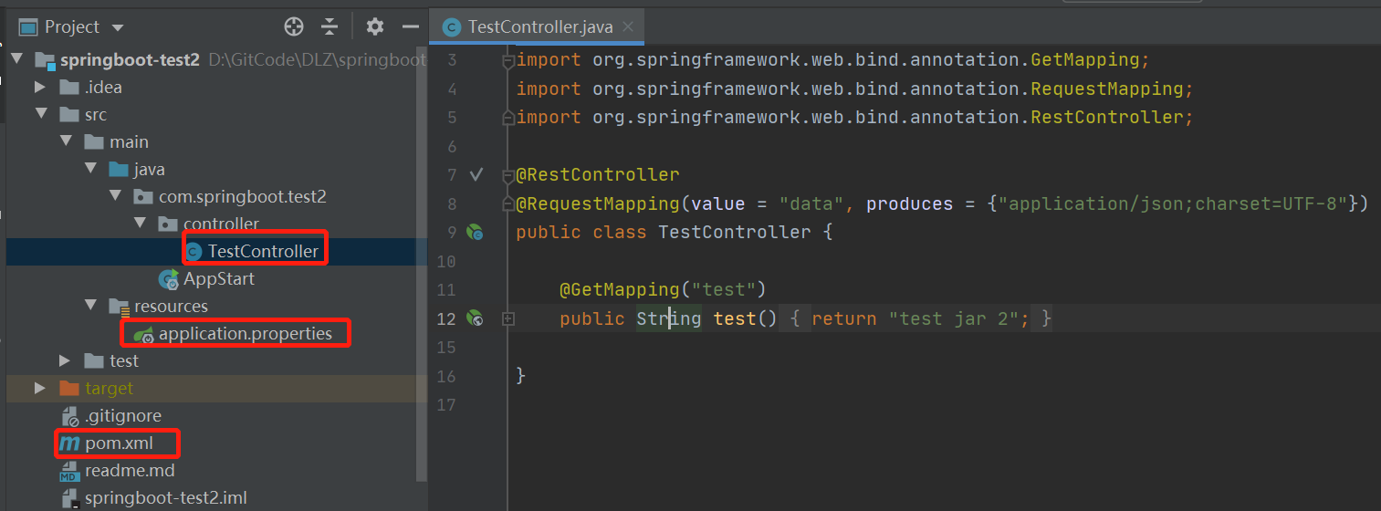Close the TestController.java editor tab
Viewport: 1381px width, 511px height.
pyautogui.click(x=628, y=26)
